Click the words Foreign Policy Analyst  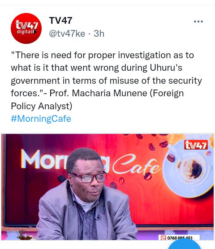point(97,99)
